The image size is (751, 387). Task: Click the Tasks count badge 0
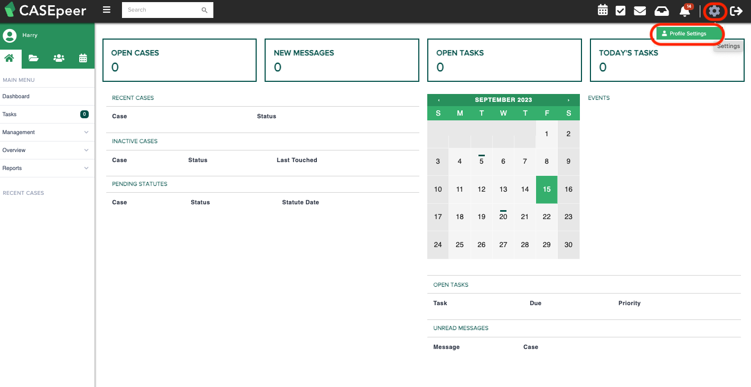[x=84, y=115]
